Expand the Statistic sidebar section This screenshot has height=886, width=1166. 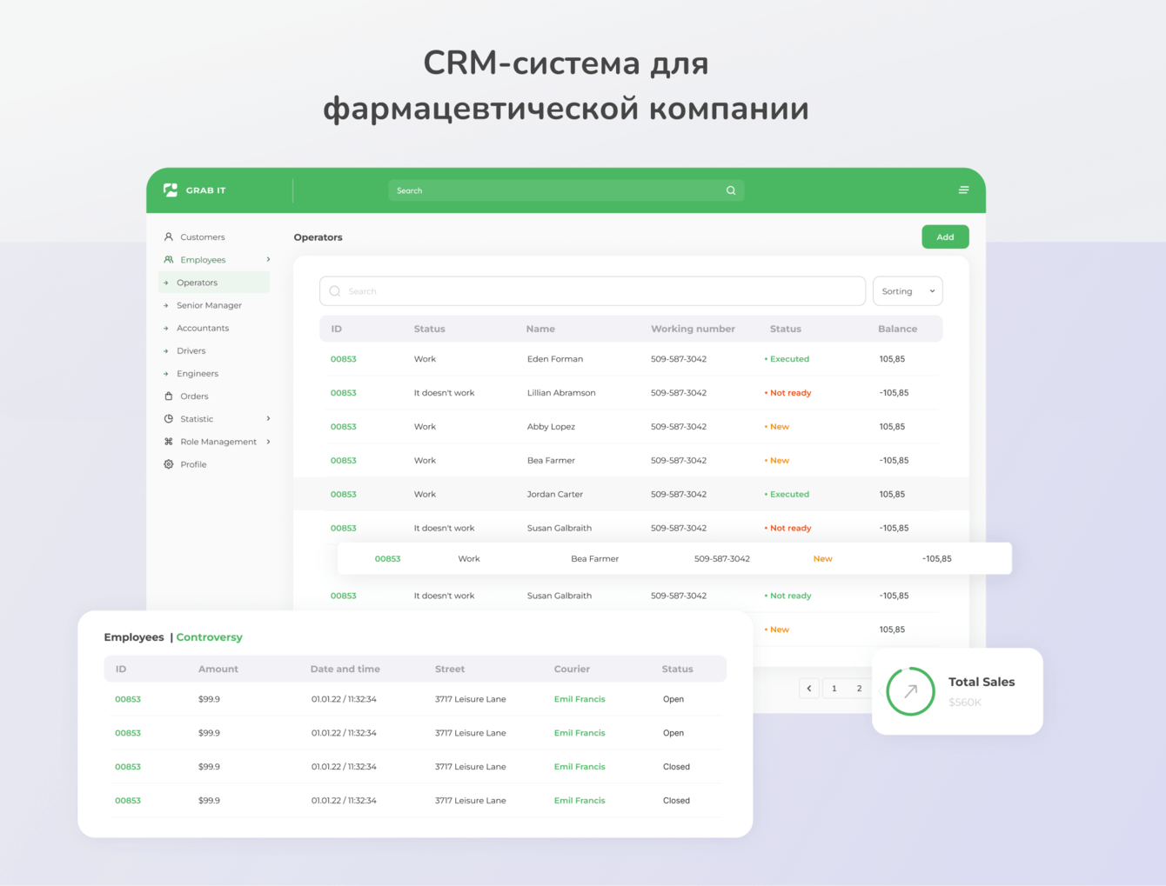click(267, 418)
